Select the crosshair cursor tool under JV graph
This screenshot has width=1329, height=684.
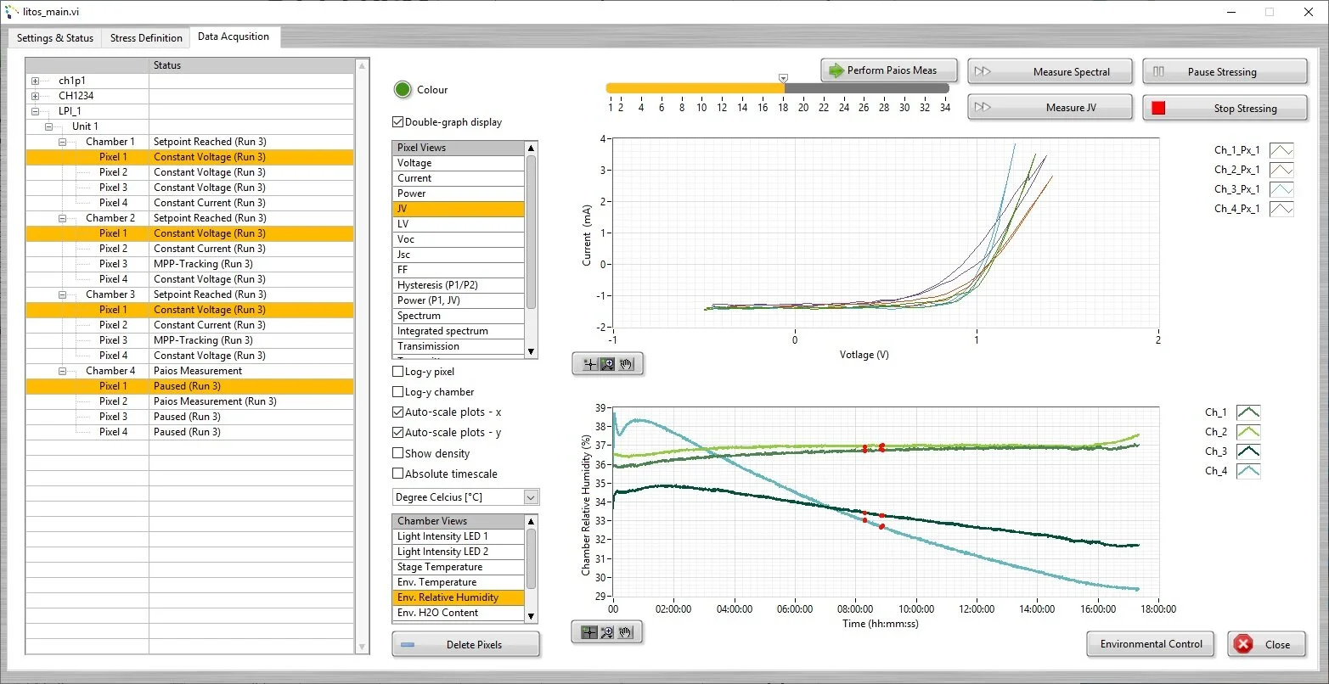tap(588, 364)
